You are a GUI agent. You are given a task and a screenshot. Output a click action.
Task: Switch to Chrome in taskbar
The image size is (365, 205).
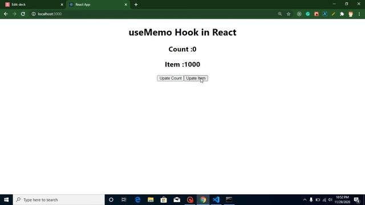pyautogui.click(x=203, y=200)
